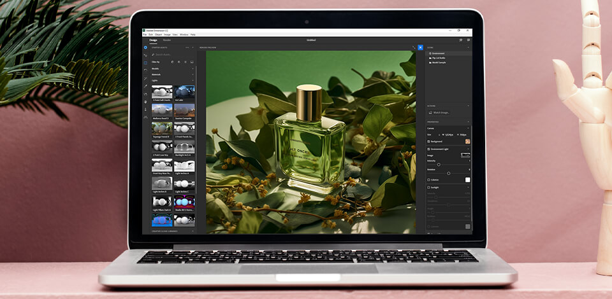This screenshot has height=299, width=612.
Task: Collapse the Environment Light section chevron
Action: coord(469,149)
